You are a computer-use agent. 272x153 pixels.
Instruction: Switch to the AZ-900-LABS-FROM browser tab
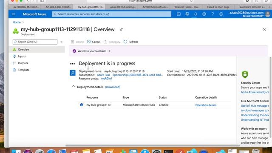(x=58, y=7)
